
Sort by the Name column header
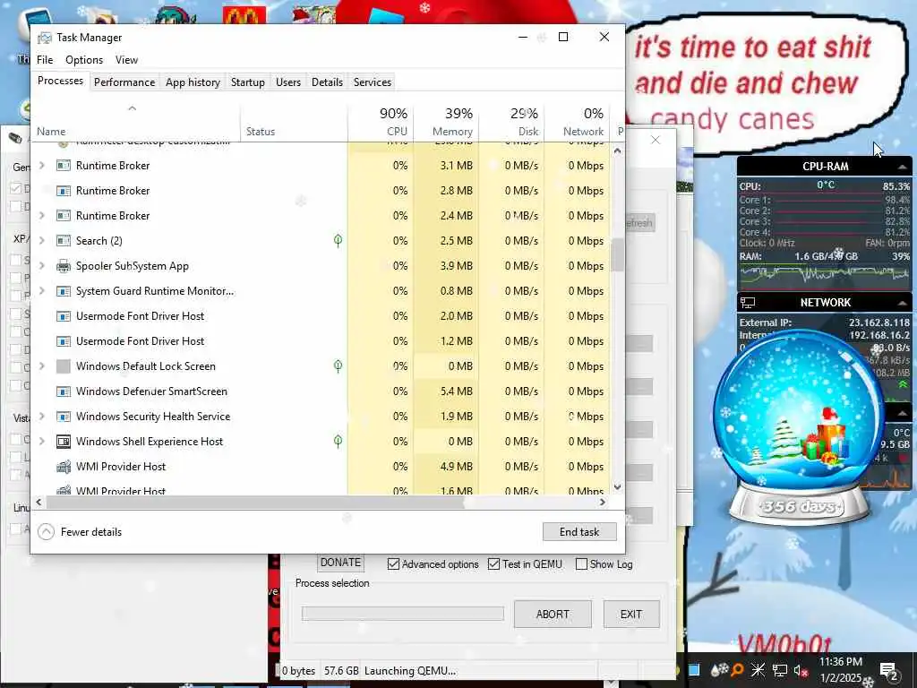(x=136, y=122)
